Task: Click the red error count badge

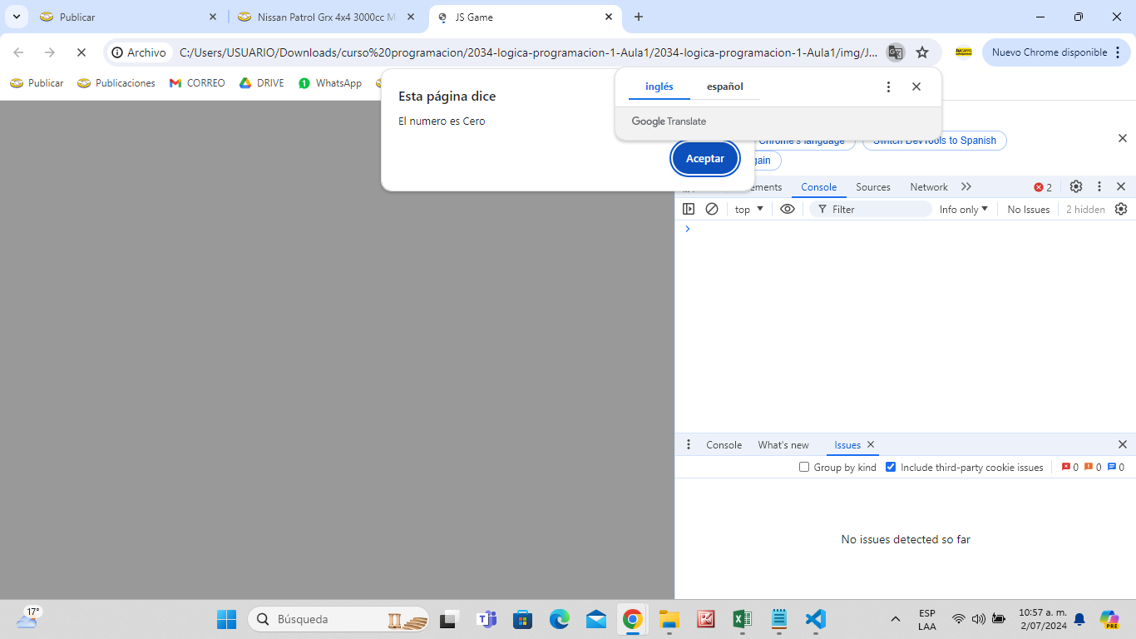Action: pos(1043,187)
